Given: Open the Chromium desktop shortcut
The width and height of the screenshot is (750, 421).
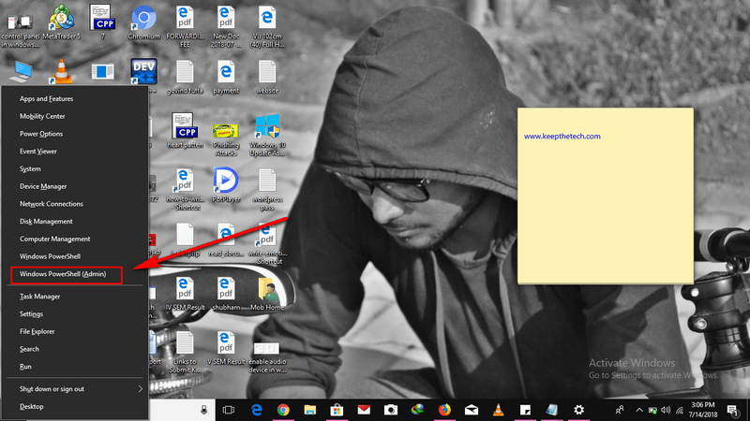Looking at the screenshot, I should point(143,22).
